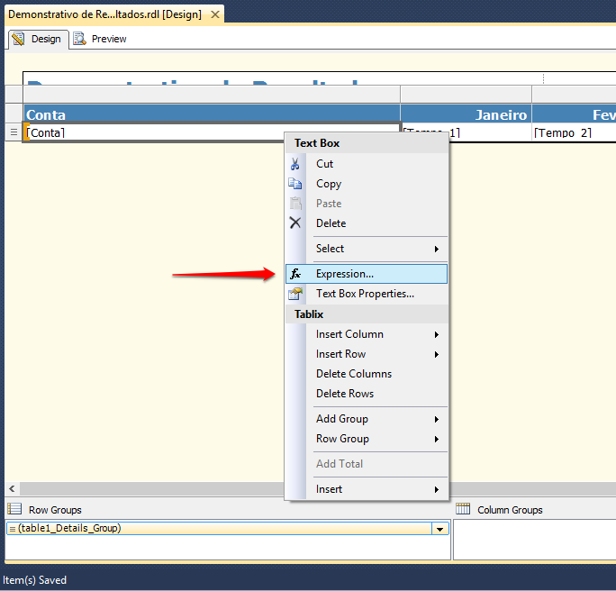The height and width of the screenshot is (591, 616).
Task: Click the Conta header cell
Action: [x=212, y=114]
